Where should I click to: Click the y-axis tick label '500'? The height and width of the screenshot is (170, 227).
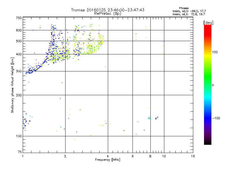pyautogui.click(x=19, y=41)
